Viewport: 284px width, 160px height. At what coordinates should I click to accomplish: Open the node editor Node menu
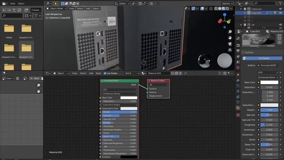click(99, 73)
